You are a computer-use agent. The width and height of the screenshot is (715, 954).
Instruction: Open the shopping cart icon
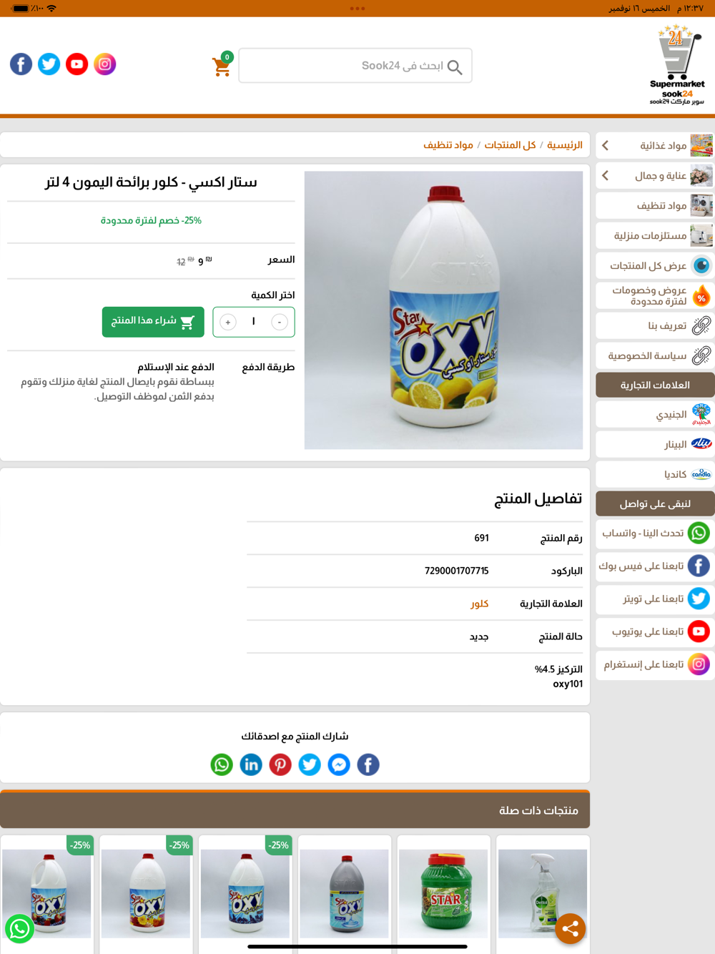222,65
